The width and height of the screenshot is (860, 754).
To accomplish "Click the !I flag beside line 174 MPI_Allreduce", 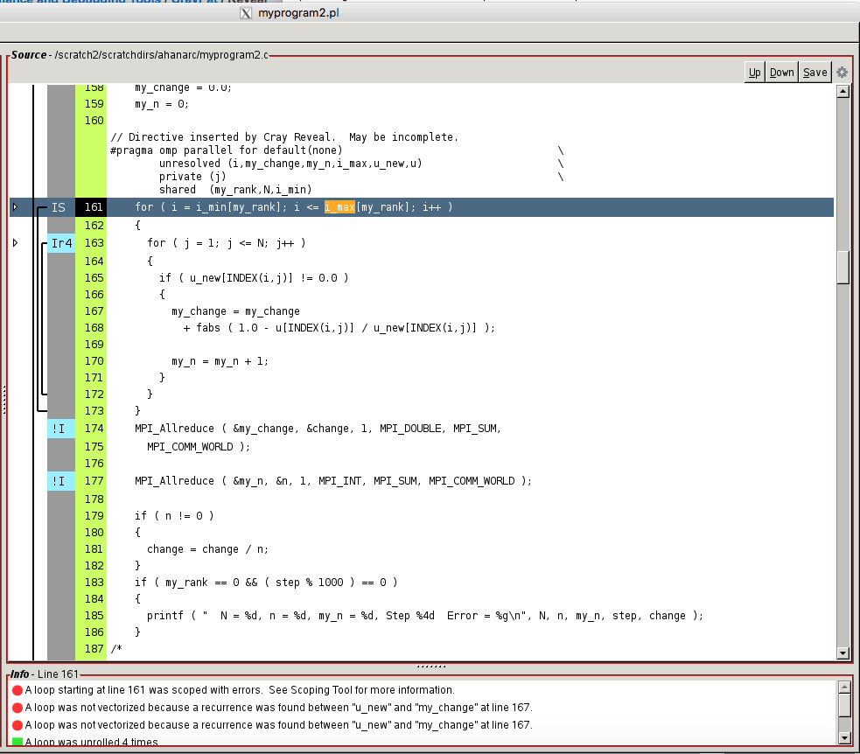I will (59, 429).
